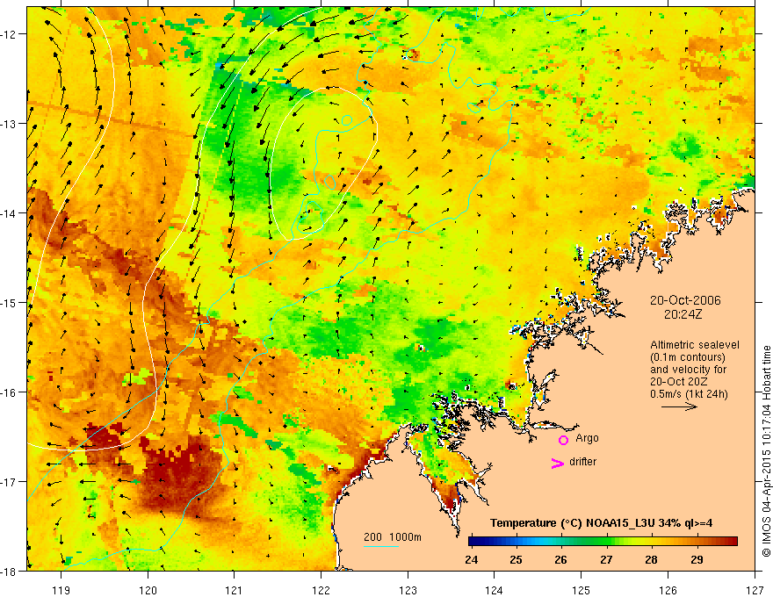Click the latitude -12 axis label

coord(10,34)
